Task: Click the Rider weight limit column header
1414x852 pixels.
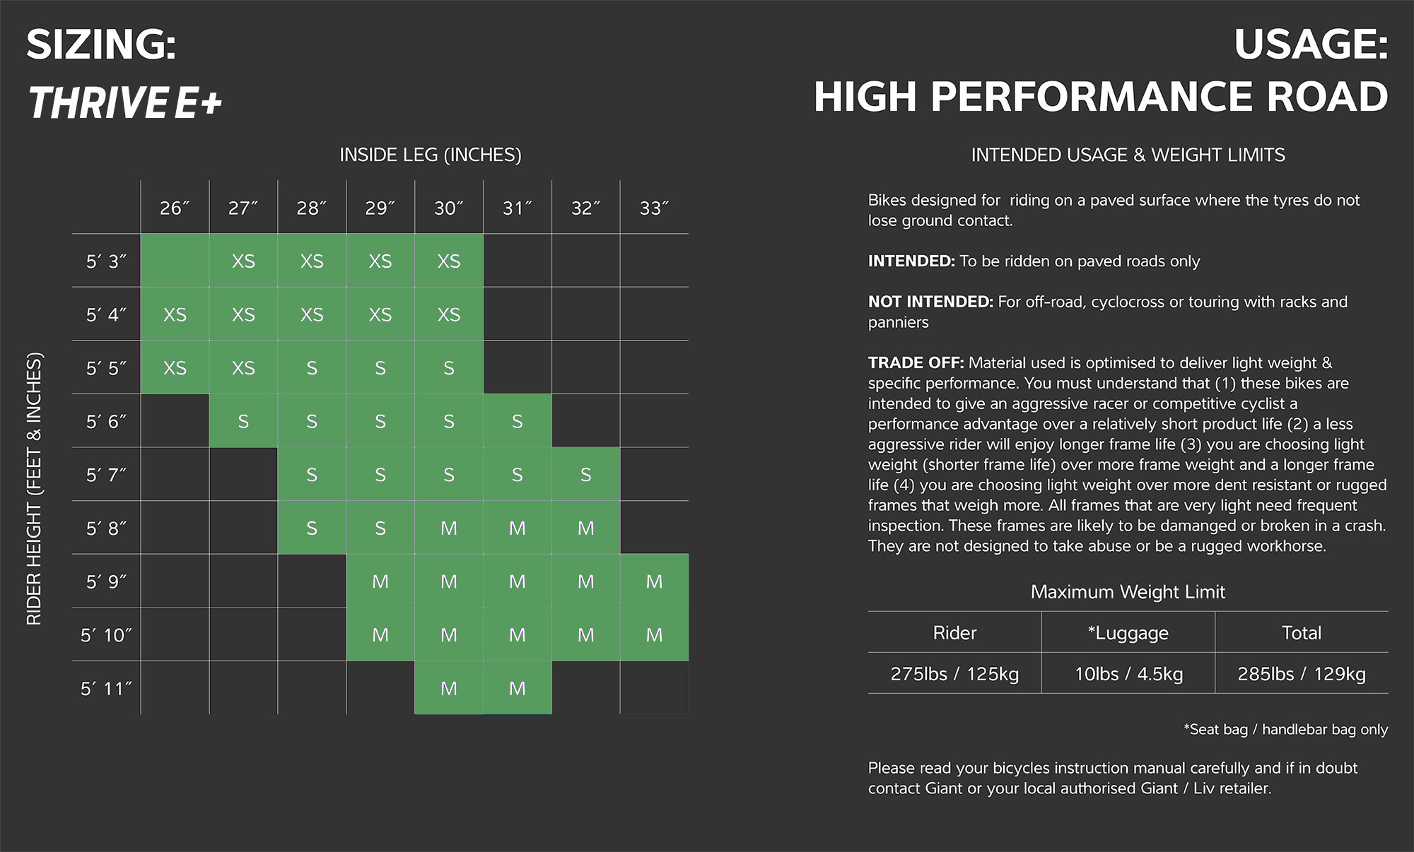Action: coord(954,632)
